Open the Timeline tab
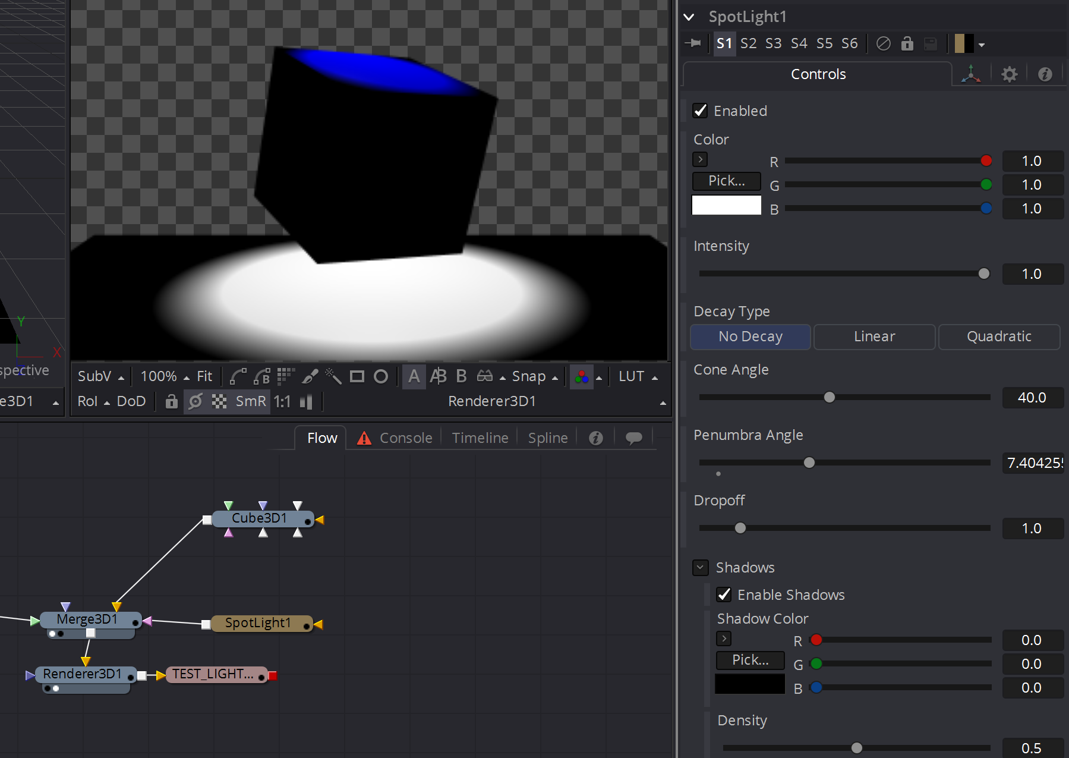1069x758 pixels. [x=480, y=438]
